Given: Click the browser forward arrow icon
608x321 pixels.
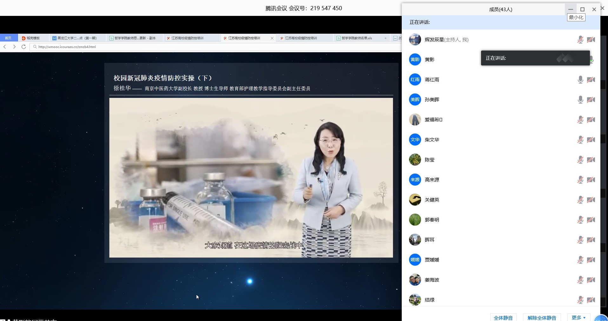Looking at the screenshot, I should [x=14, y=47].
